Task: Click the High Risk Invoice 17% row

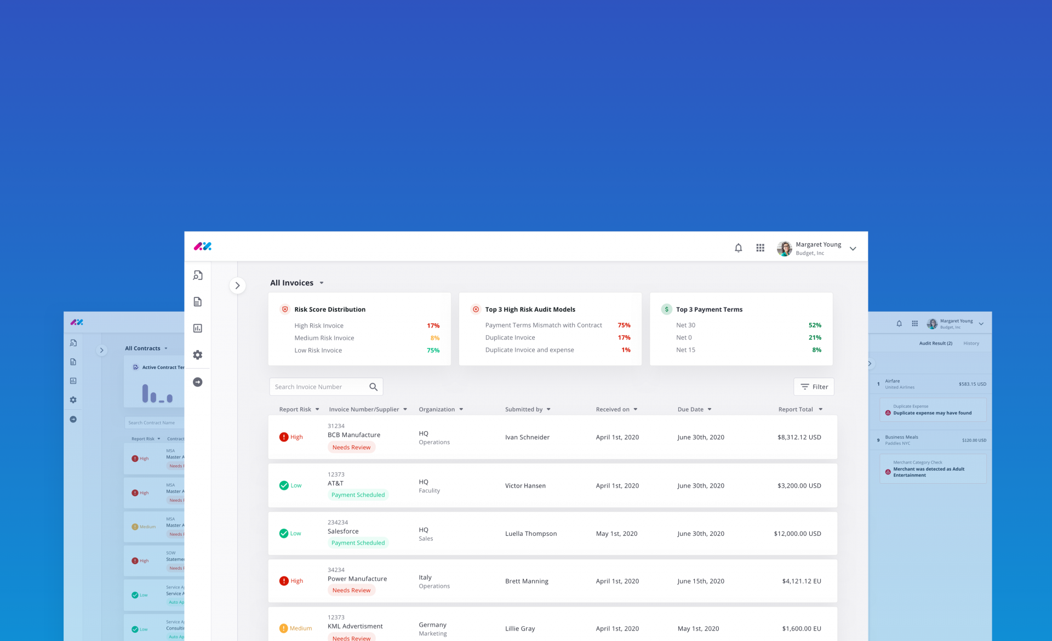Action: pos(367,326)
